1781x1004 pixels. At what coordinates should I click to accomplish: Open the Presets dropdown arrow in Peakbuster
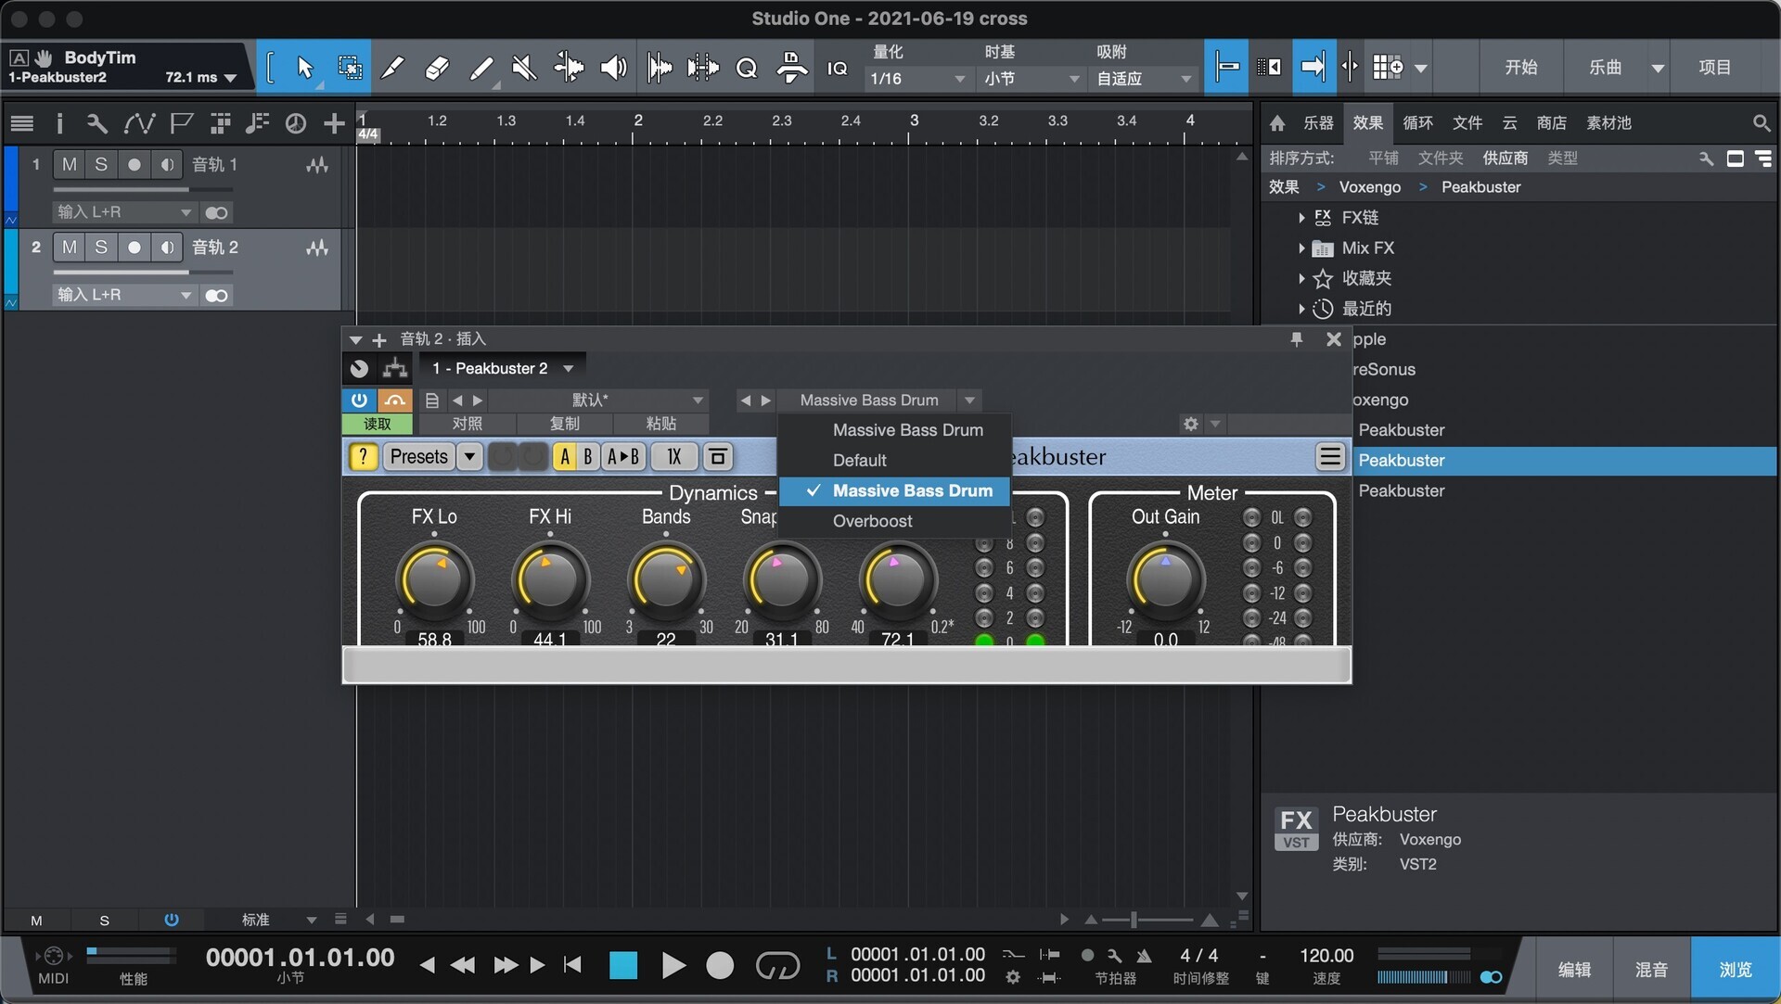(x=469, y=456)
